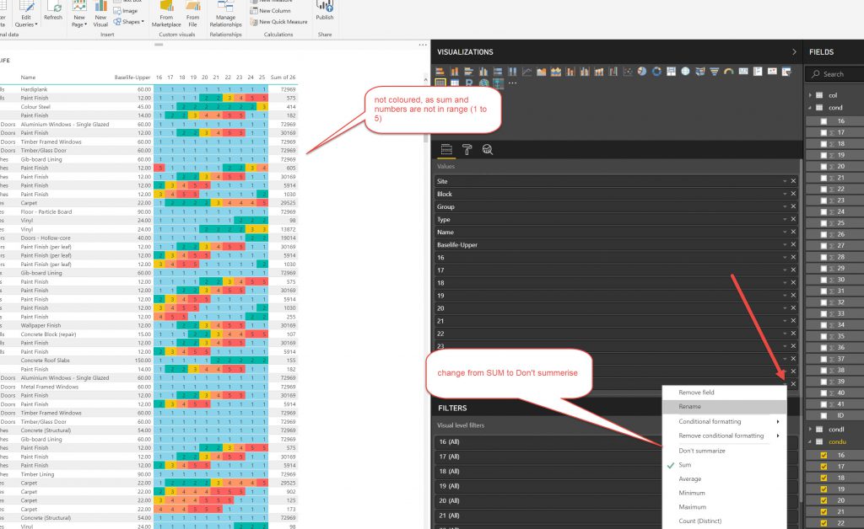Screen dimensions: 864x529
Task: Choose the gauge visualization icon
Action: point(728,72)
